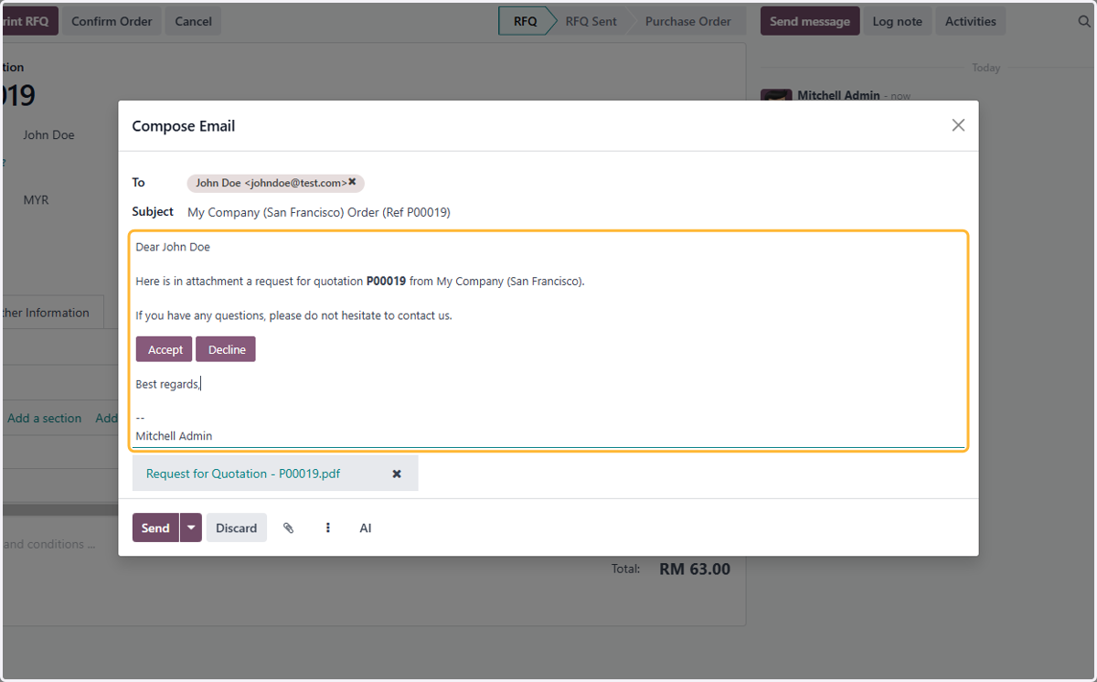Click Confirm Order in background form
Image resolution: width=1097 pixels, height=682 pixels.
(112, 21)
